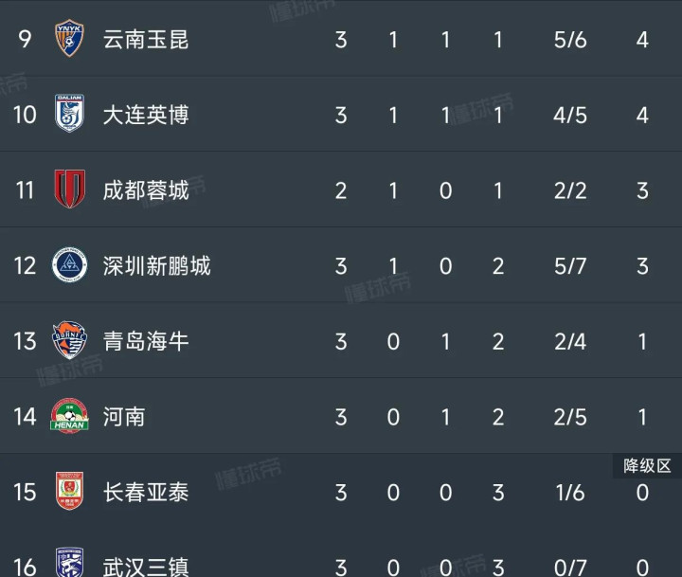Tap the 大连英博 team crest
Viewport: 682px width, 577px height.
69,114
